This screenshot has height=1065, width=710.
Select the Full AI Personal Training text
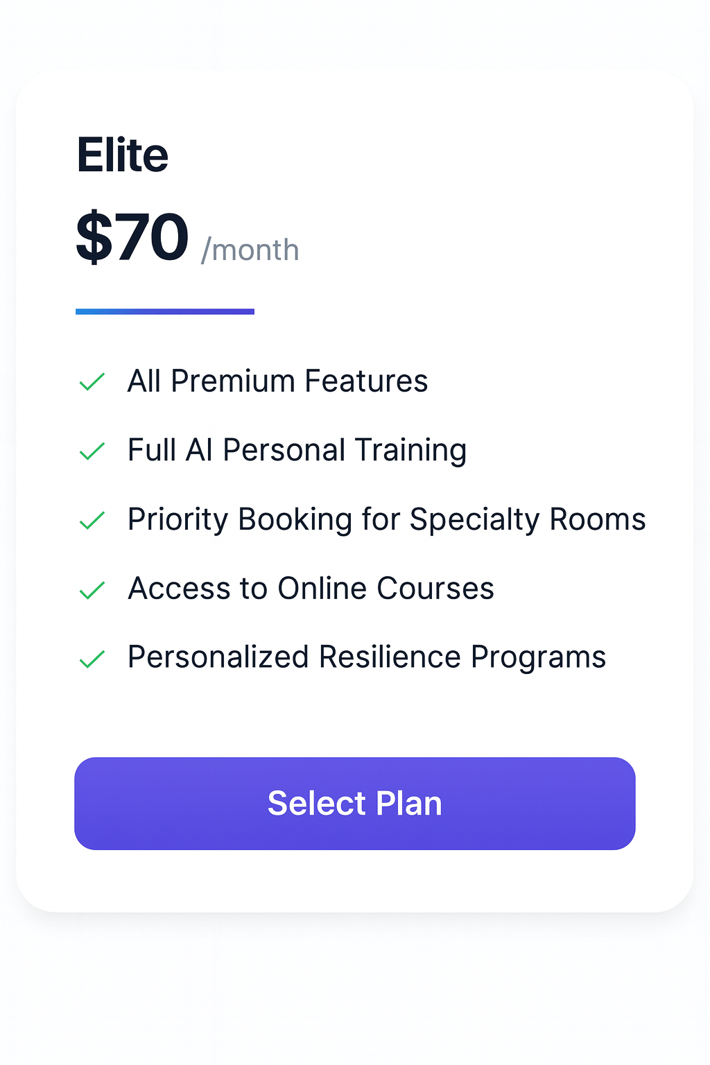click(297, 451)
